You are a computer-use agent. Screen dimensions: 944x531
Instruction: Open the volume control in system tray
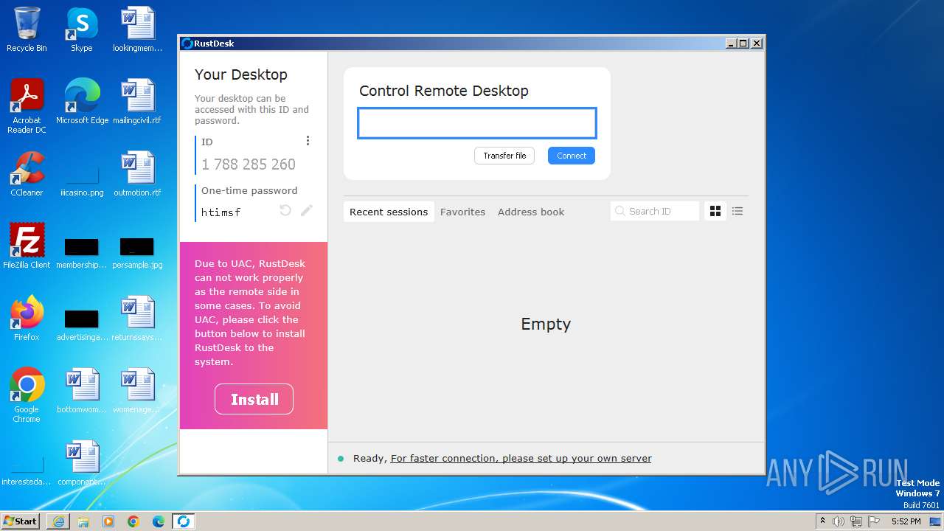pyautogui.click(x=839, y=521)
